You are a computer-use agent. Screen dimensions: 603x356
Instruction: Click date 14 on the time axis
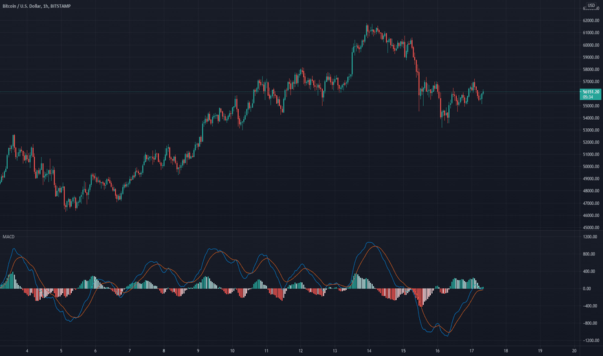(369, 351)
